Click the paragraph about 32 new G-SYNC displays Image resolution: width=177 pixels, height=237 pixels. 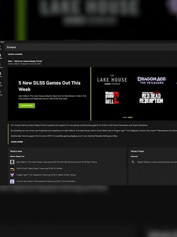[x=64, y=136]
